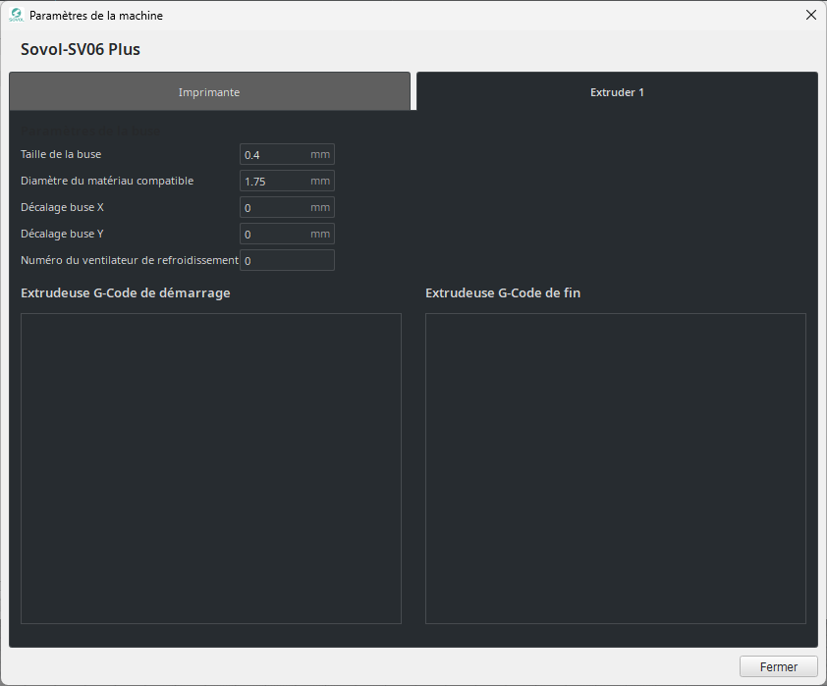
Task: Click the Paramètres de la machine window title
Action: coord(96,16)
